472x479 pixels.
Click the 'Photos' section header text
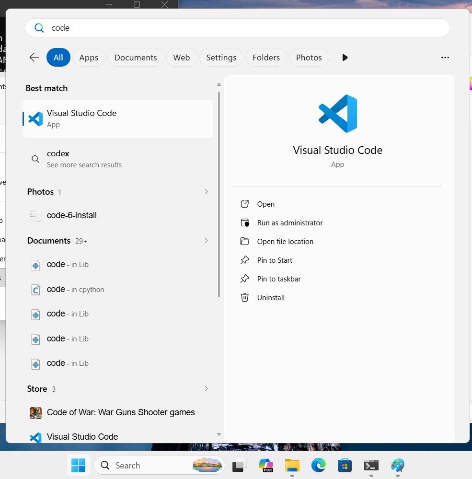coord(40,191)
